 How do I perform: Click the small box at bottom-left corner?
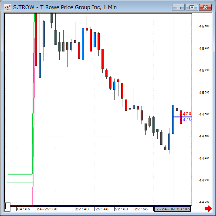coord(7,207)
